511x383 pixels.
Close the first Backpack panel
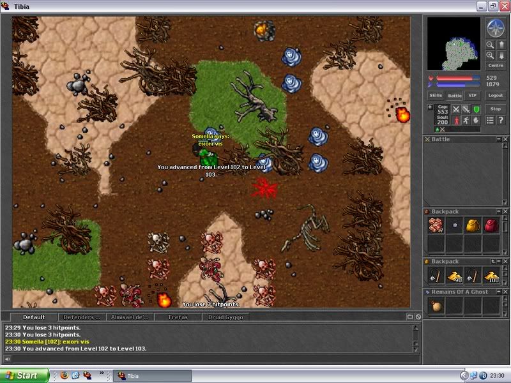tap(505, 211)
